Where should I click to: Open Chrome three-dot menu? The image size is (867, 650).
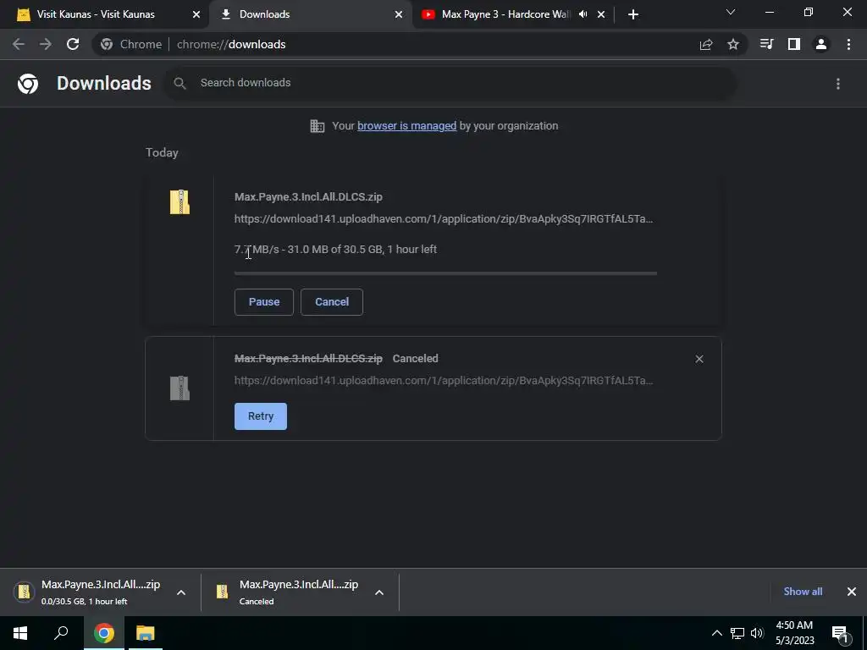848,44
